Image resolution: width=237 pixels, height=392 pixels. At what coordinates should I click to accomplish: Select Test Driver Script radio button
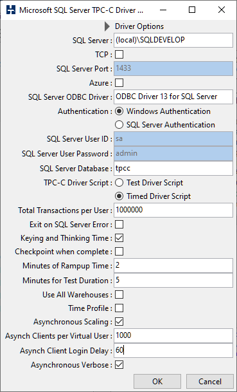coord(119,183)
